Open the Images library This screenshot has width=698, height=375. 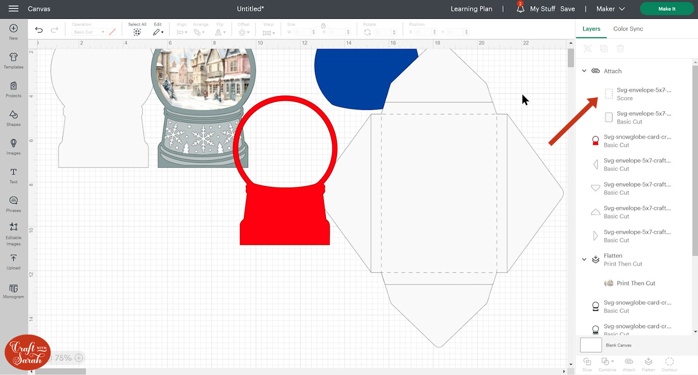pyautogui.click(x=13, y=147)
